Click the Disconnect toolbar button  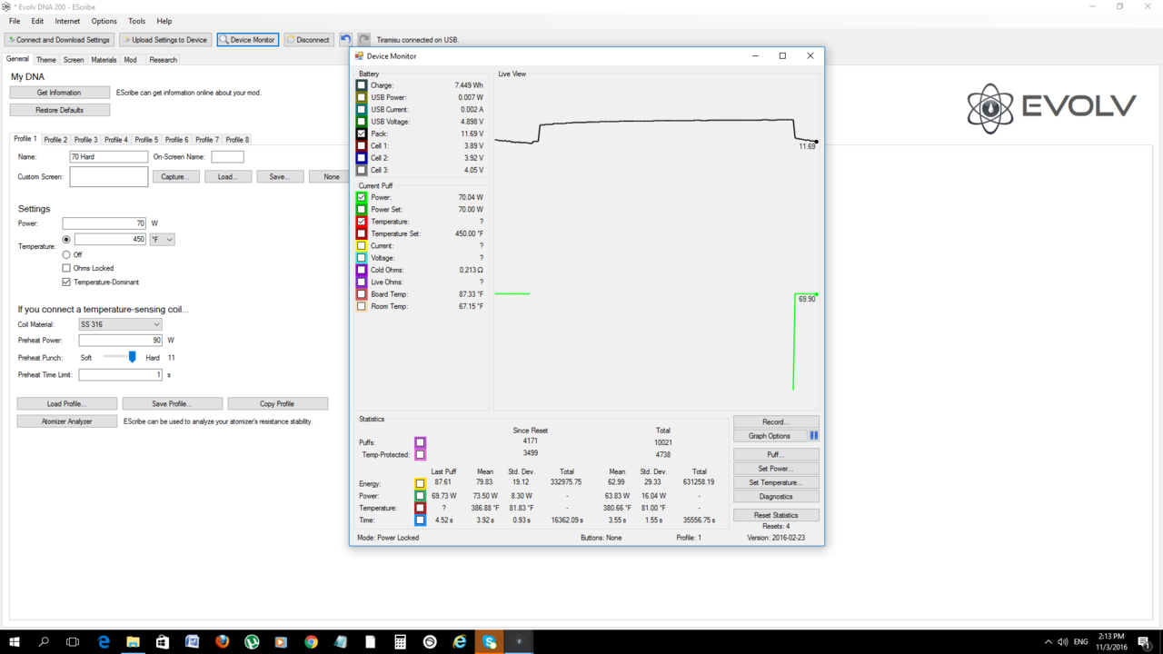point(308,40)
